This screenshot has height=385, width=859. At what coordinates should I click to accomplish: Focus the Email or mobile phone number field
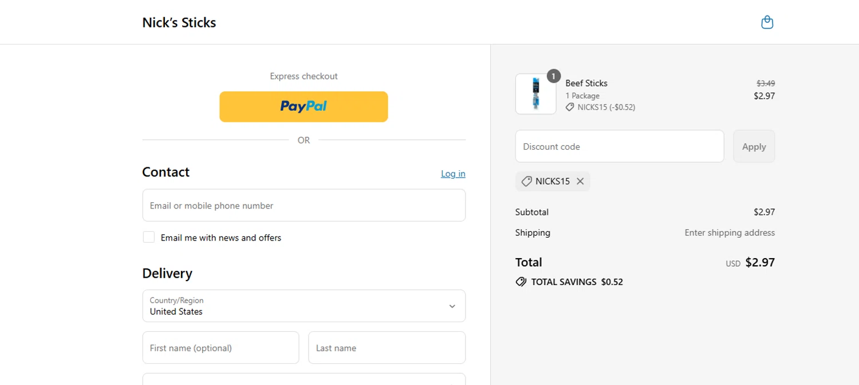(304, 206)
